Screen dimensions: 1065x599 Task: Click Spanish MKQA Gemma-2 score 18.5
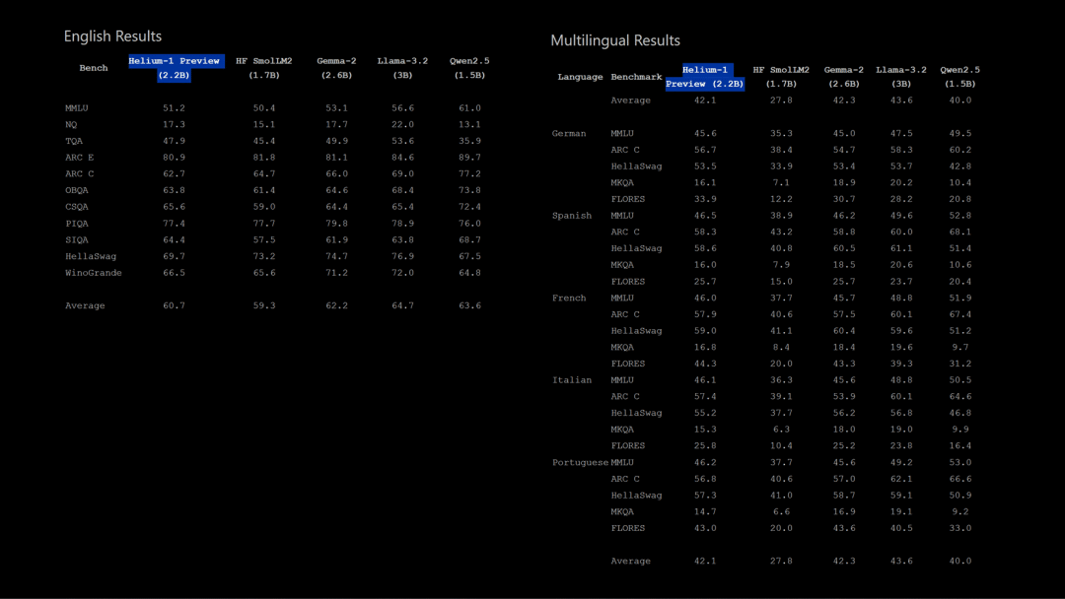[x=844, y=265]
